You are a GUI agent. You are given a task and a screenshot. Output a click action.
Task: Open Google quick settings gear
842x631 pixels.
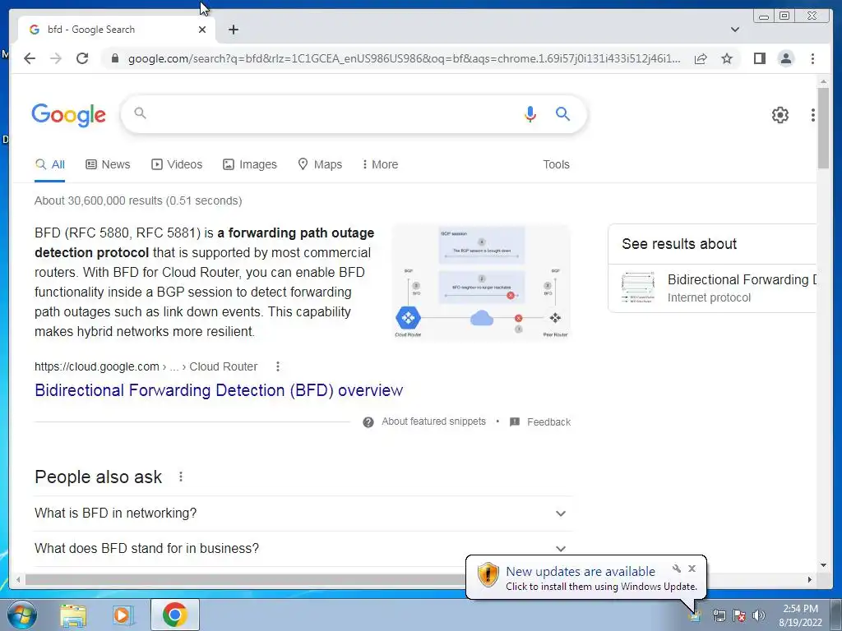780,115
